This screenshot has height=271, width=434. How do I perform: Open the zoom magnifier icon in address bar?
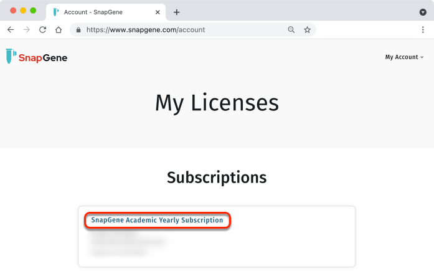291,30
